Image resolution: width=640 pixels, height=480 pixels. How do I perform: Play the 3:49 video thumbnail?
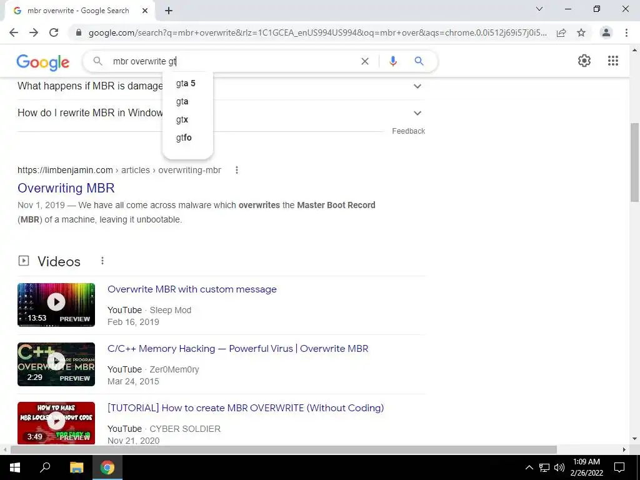pyautogui.click(x=56, y=423)
